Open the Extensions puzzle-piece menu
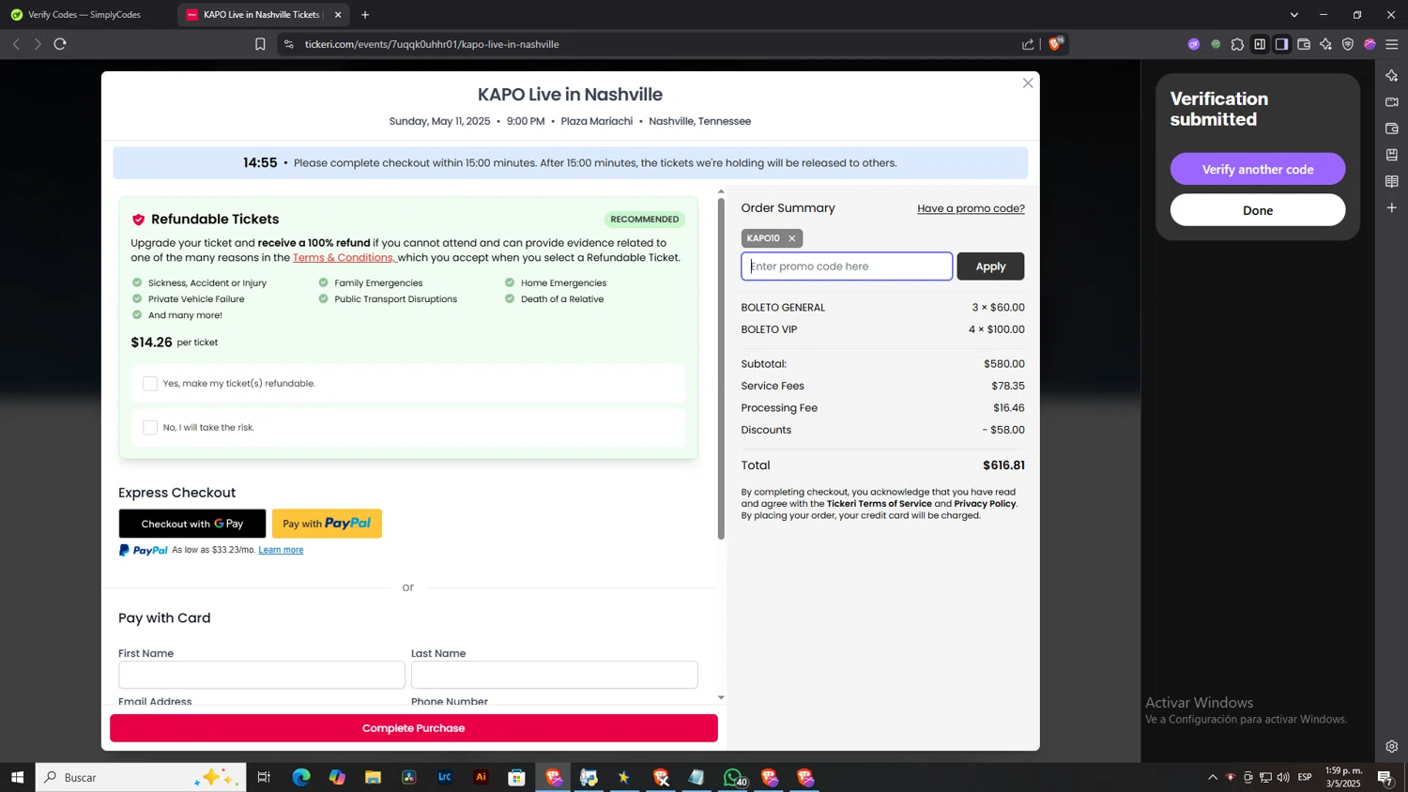This screenshot has height=792, width=1408. point(1237,44)
